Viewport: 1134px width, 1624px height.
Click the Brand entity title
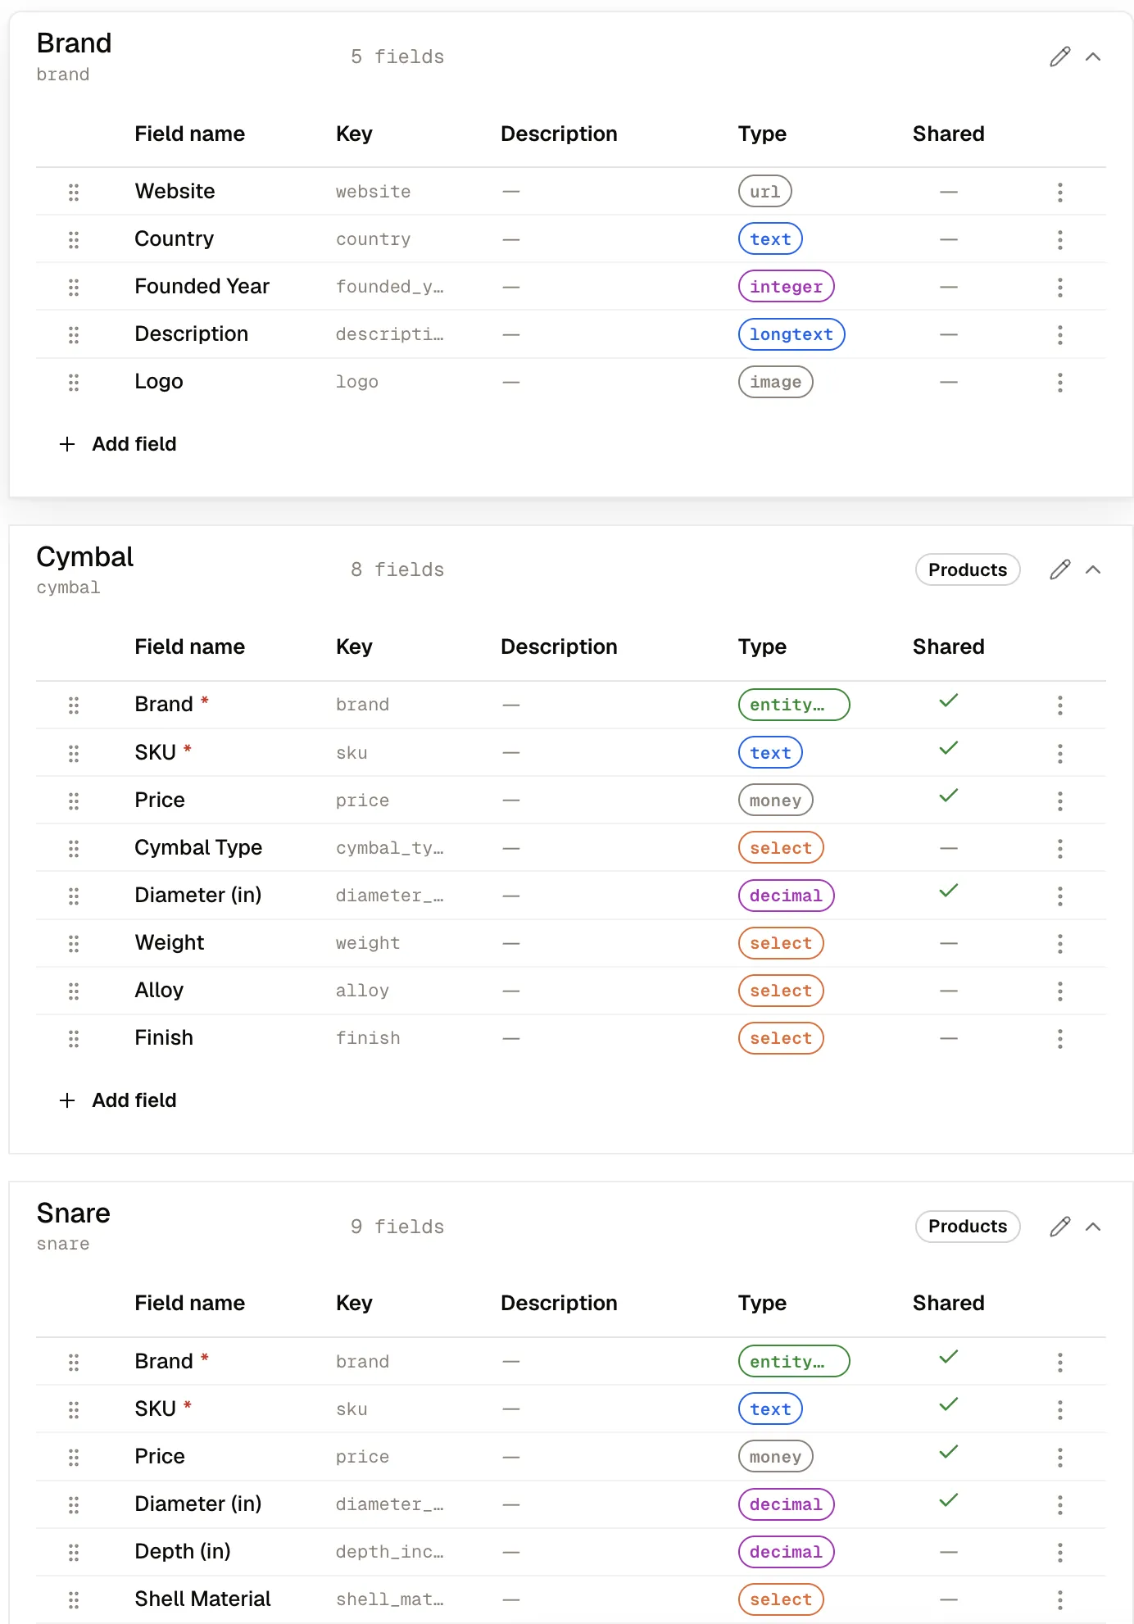tap(74, 43)
